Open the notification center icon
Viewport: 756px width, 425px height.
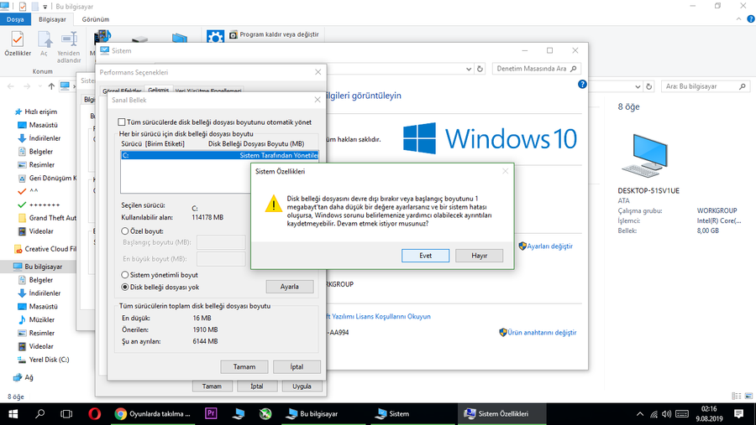click(x=740, y=413)
